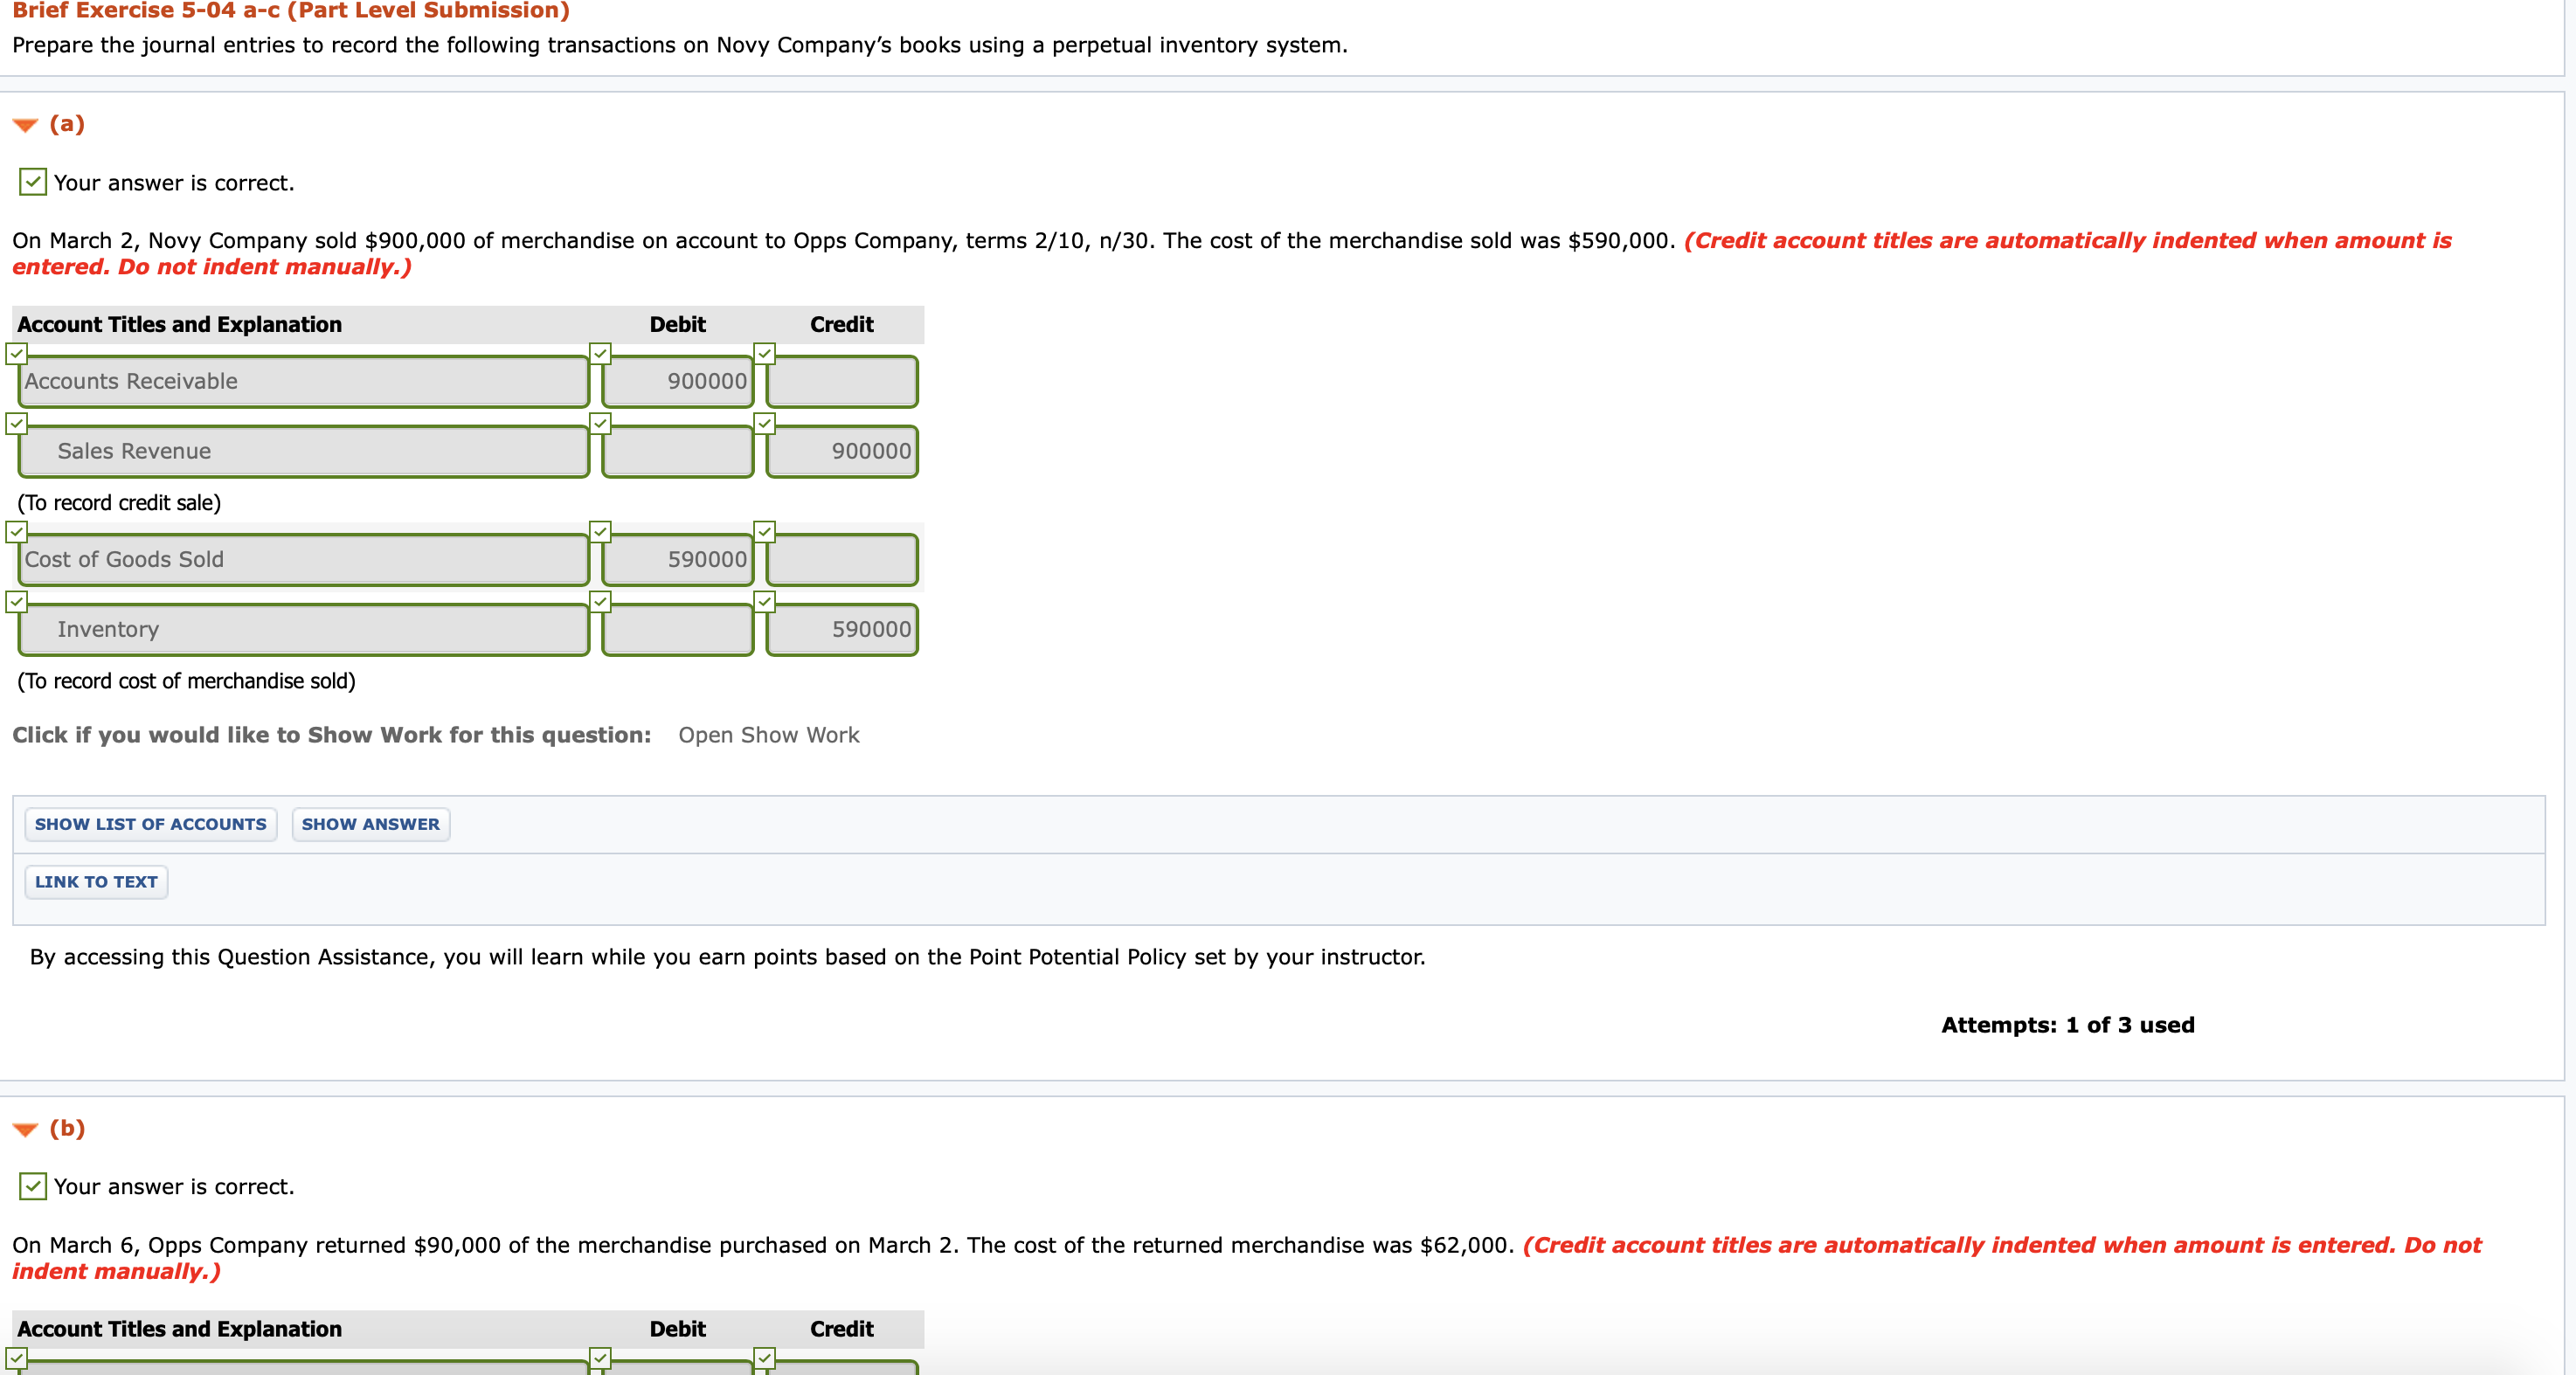
Task: Open the Link to Text button
Action: click(96, 882)
